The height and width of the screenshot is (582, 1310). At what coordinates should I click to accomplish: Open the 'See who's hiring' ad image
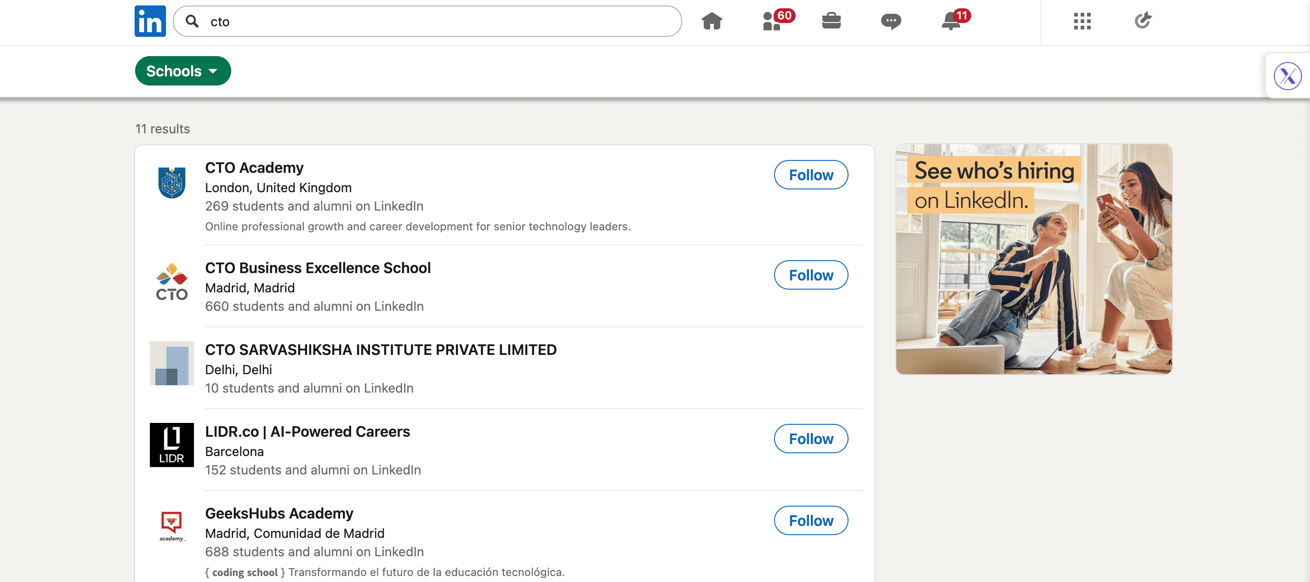[1034, 259]
